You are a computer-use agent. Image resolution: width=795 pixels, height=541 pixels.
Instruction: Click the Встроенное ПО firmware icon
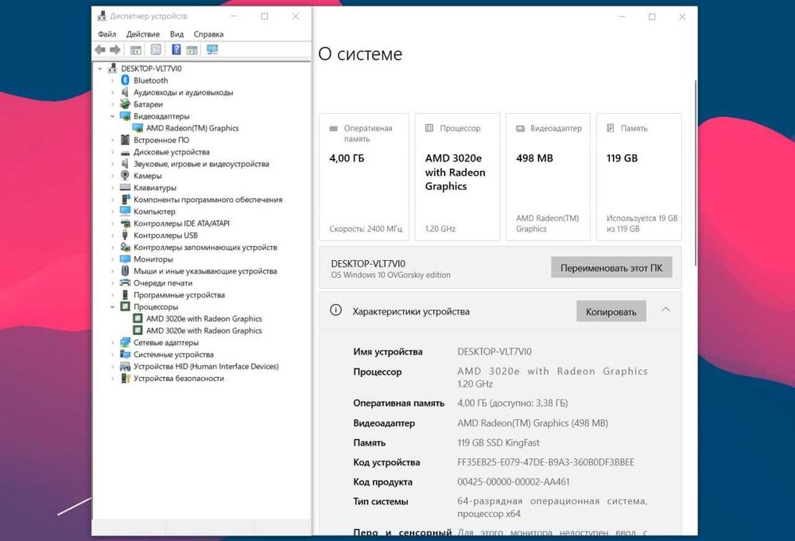[126, 139]
